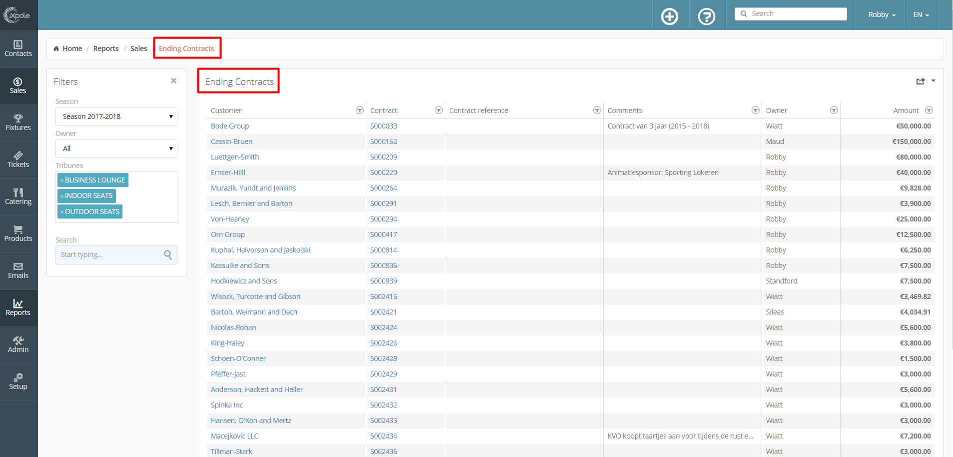Open the Owner filter dropdown
Viewport: 953px width, 457px height.
[x=116, y=148]
